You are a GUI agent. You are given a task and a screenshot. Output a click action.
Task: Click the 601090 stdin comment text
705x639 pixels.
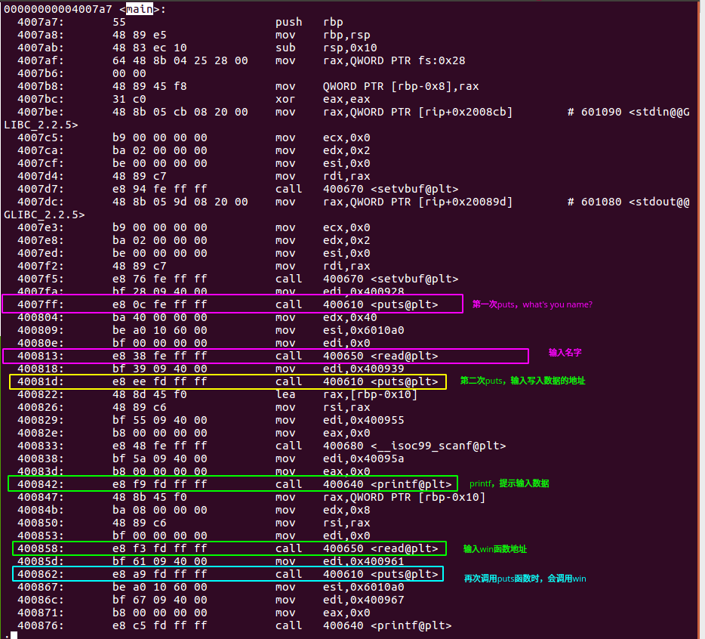[626, 112]
